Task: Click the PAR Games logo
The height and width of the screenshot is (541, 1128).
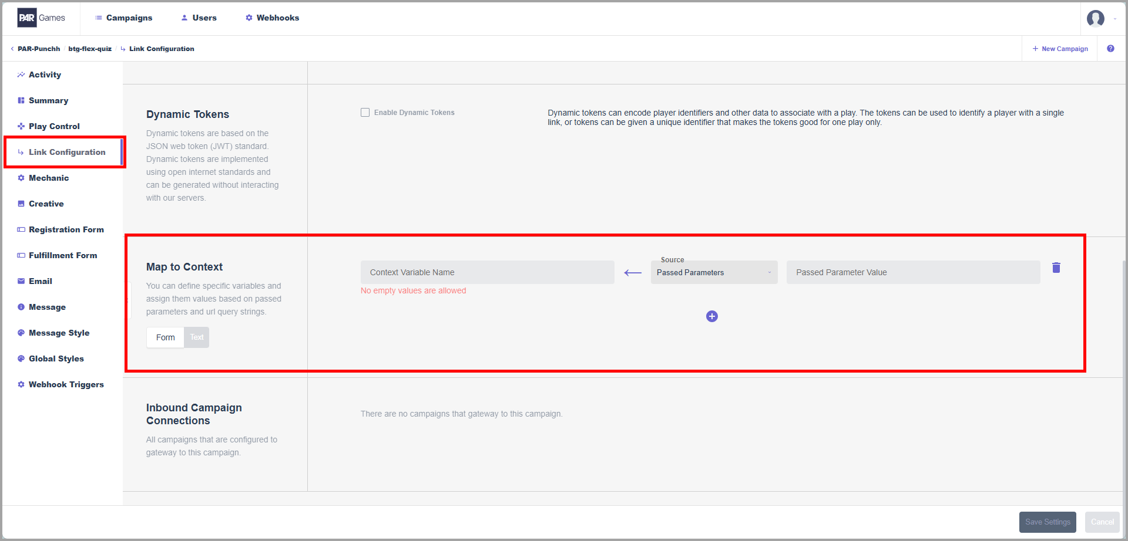Action: coord(41,18)
